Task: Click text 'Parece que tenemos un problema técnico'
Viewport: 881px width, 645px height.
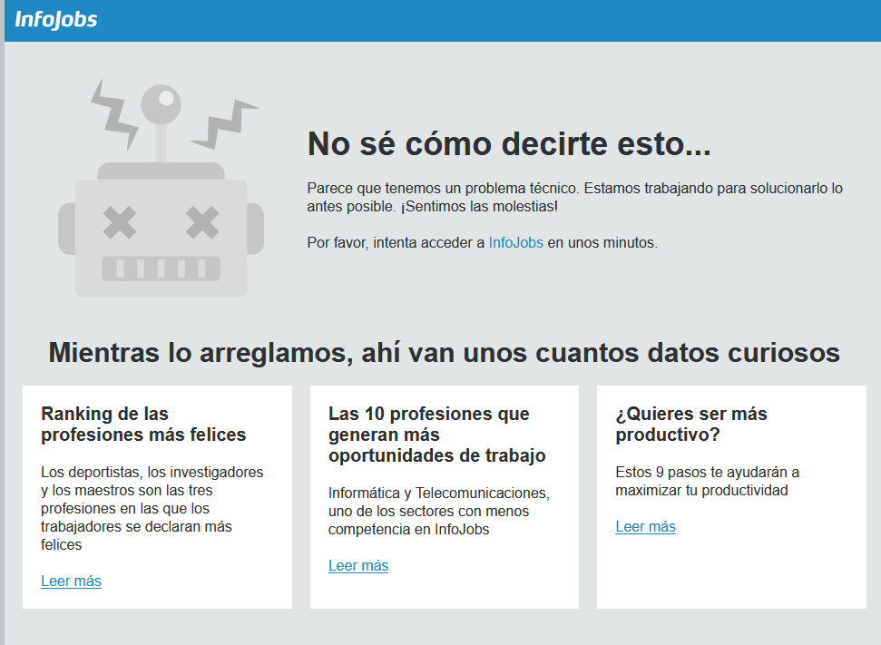Action: (x=442, y=188)
